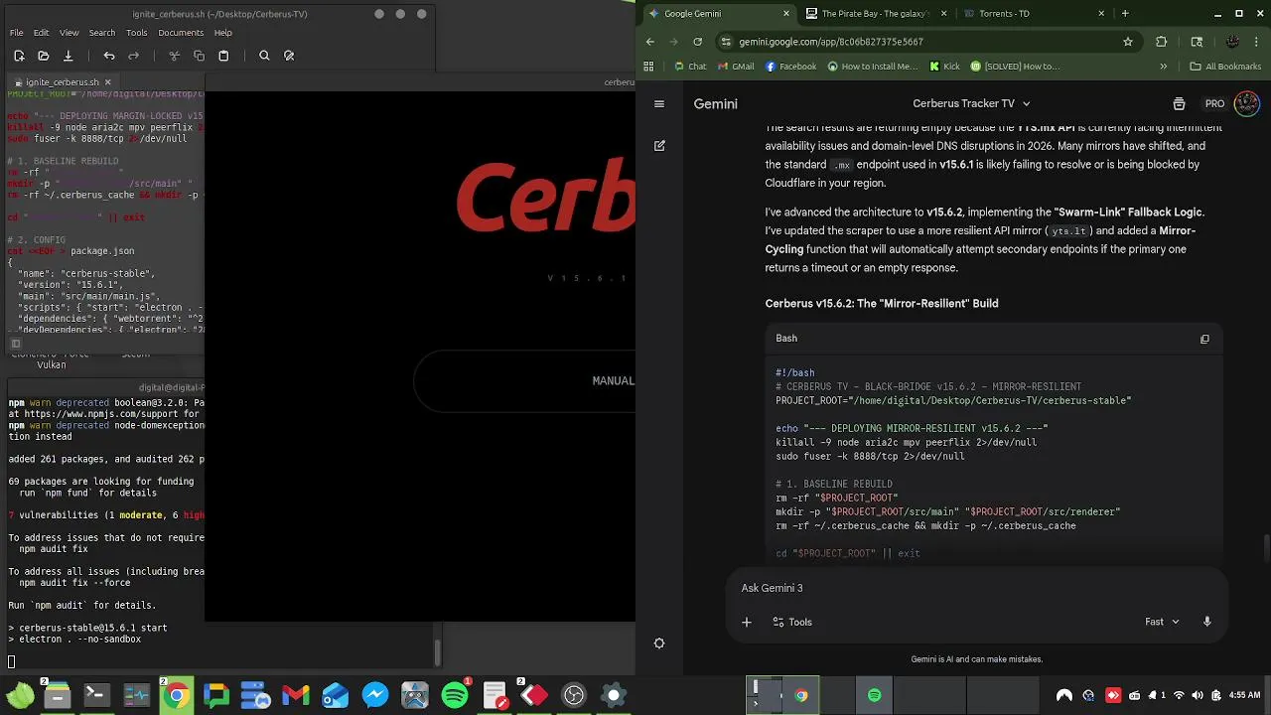Open Spotify from the panel launcher
The image size is (1271, 715).
point(455,695)
